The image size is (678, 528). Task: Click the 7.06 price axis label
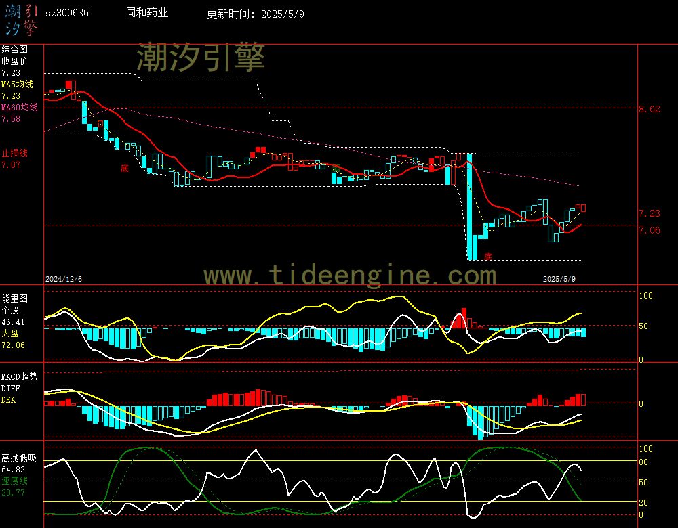pyautogui.click(x=650, y=230)
